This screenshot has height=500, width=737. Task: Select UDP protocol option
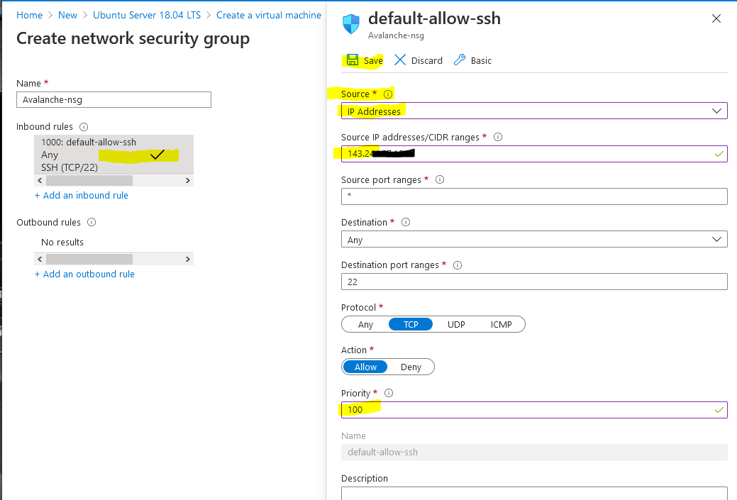click(x=456, y=325)
